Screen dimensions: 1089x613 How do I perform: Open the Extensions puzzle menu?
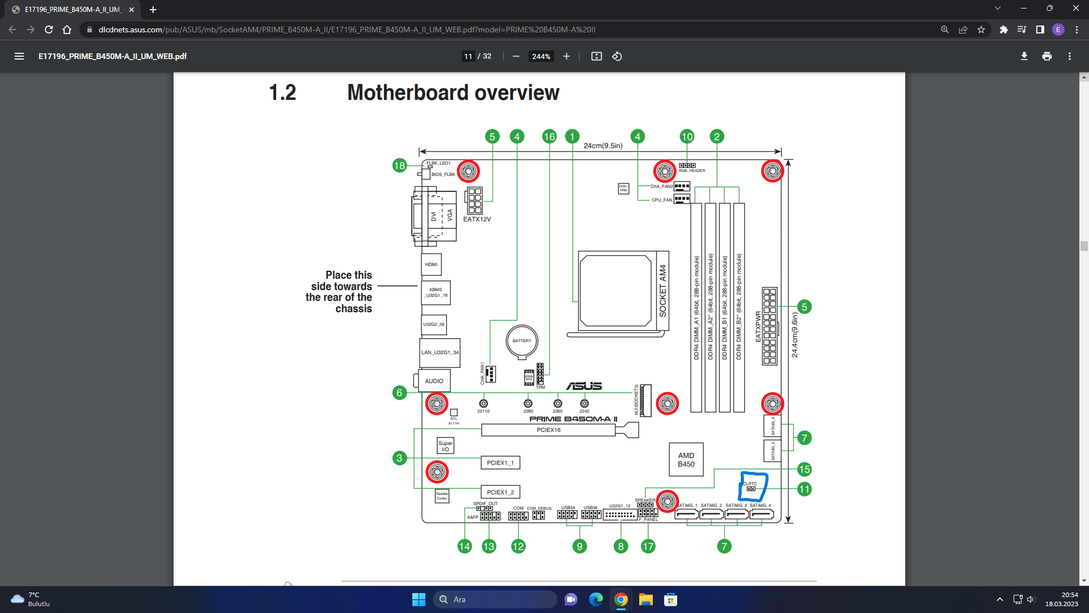[x=1004, y=30]
